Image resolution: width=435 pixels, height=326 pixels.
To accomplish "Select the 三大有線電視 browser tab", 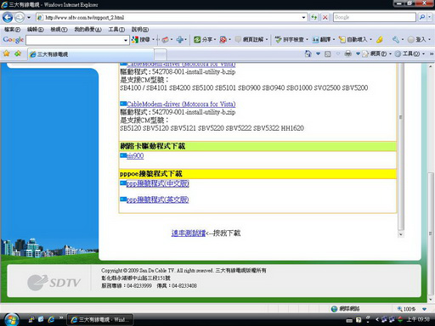I will [x=91, y=54].
